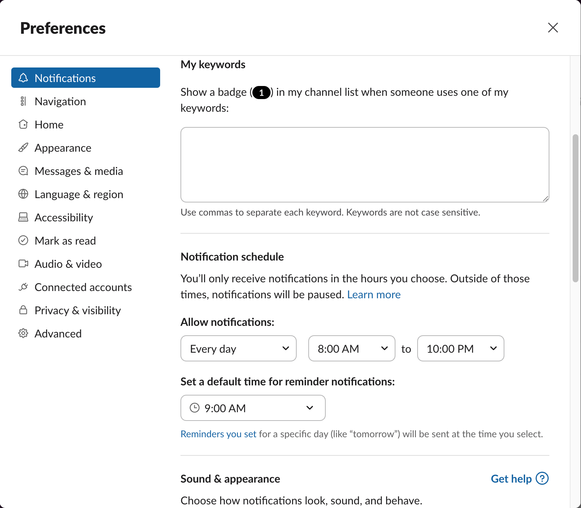Click chevron arrow of 9:00 AM dropdown
Screen dimensions: 581x508
310,408
